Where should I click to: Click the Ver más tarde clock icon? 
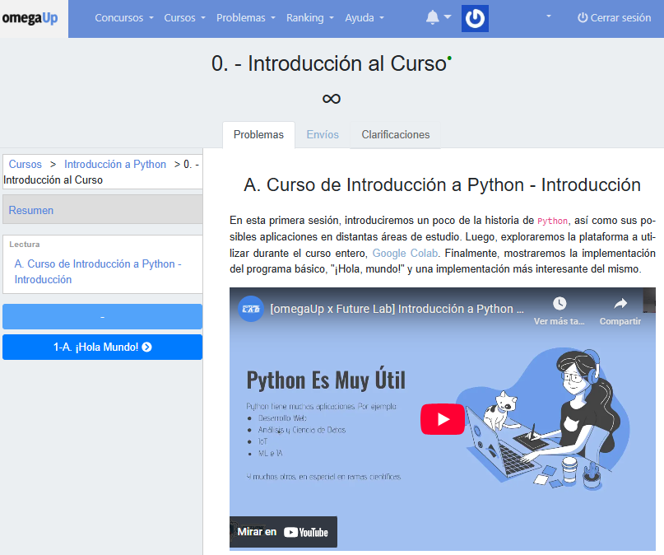pos(560,303)
